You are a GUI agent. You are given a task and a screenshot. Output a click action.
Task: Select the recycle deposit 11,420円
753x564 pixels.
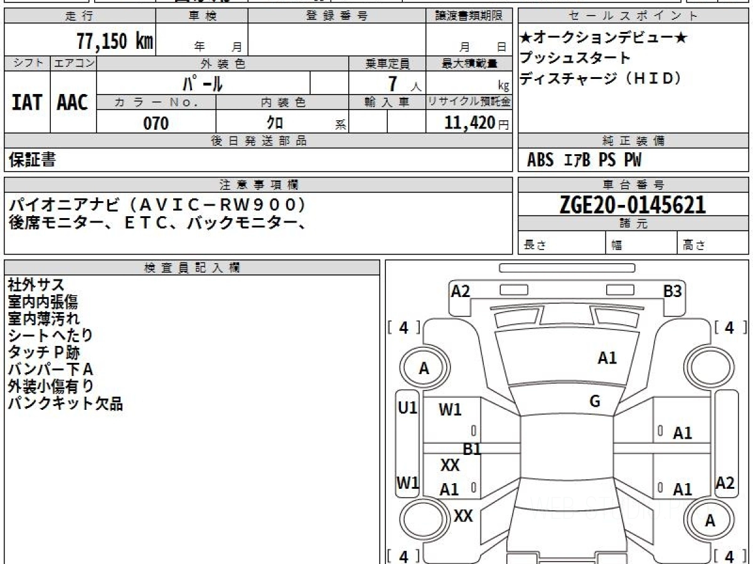click(x=477, y=123)
